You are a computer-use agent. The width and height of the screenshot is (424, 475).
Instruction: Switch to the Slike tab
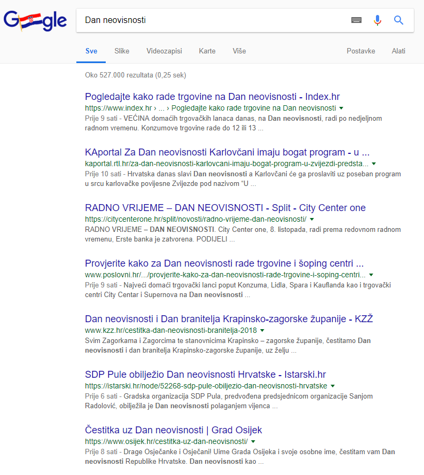[x=122, y=51]
